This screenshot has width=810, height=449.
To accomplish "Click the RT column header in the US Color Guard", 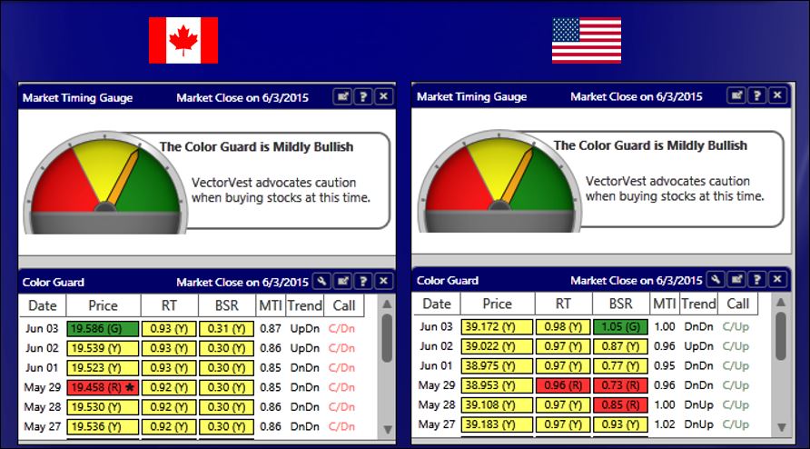I will 564,304.
